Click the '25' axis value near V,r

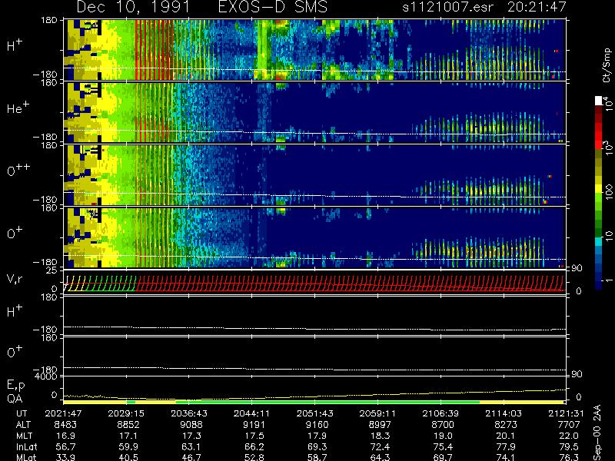(x=52, y=270)
